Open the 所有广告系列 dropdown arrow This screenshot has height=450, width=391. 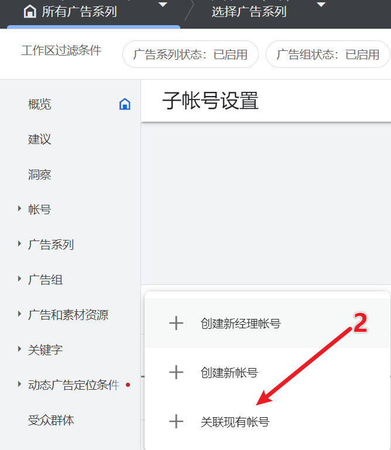click(163, 5)
